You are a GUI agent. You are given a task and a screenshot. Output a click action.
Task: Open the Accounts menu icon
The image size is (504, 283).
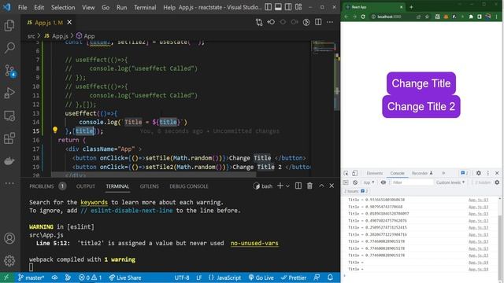(x=9, y=238)
